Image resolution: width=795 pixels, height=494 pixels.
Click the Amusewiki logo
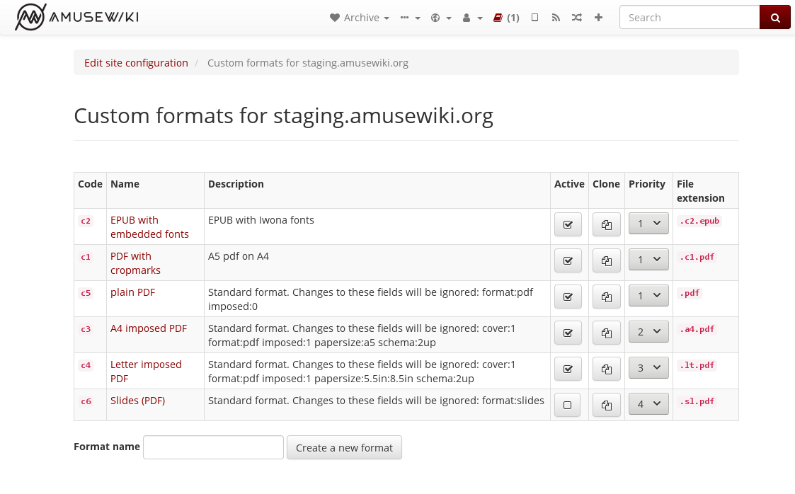(76, 17)
